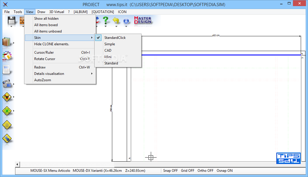Click the Master Design logo
This screenshot has height=177, width=308.
(x=143, y=20)
